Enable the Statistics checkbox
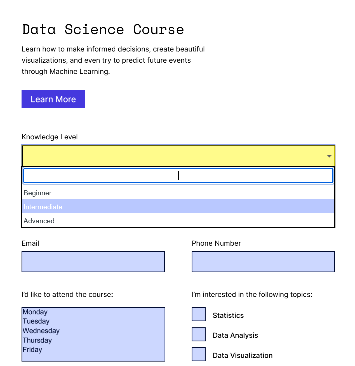 pos(198,314)
